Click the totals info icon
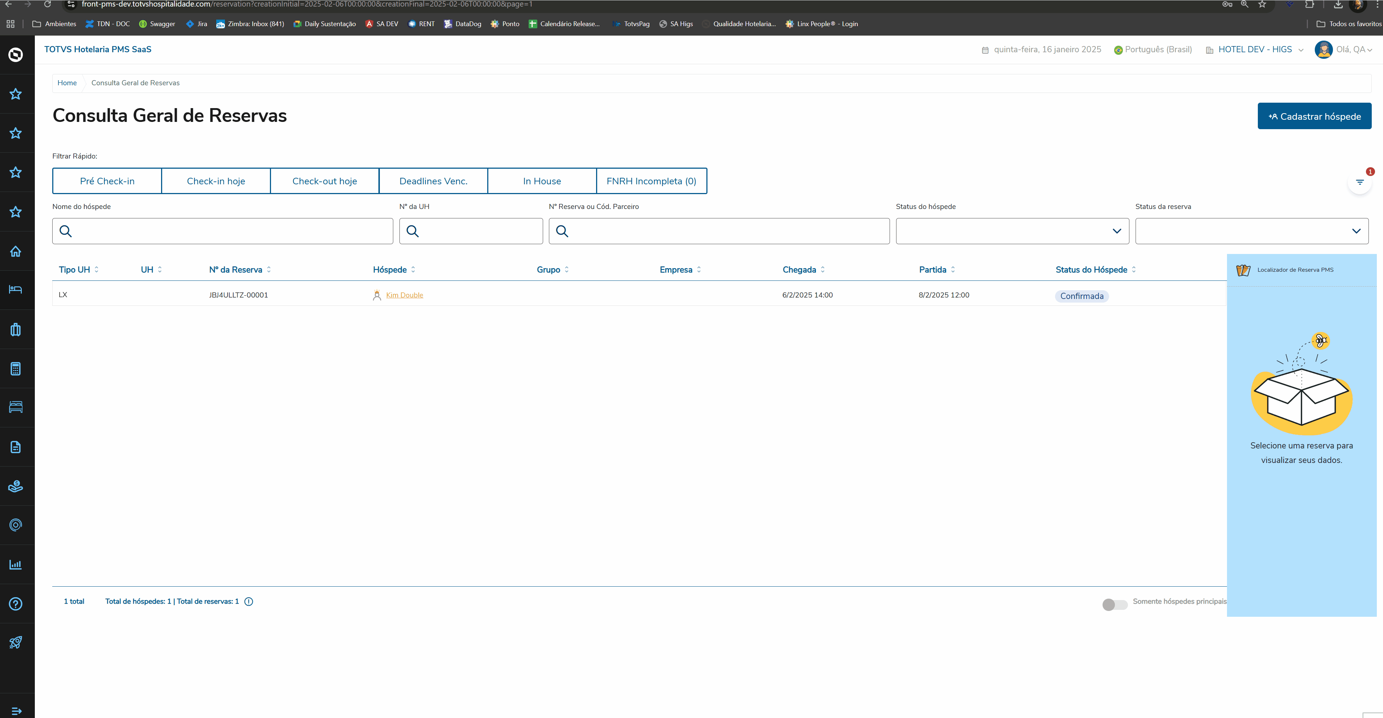The width and height of the screenshot is (1383, 718). click(x=249, y=602)
